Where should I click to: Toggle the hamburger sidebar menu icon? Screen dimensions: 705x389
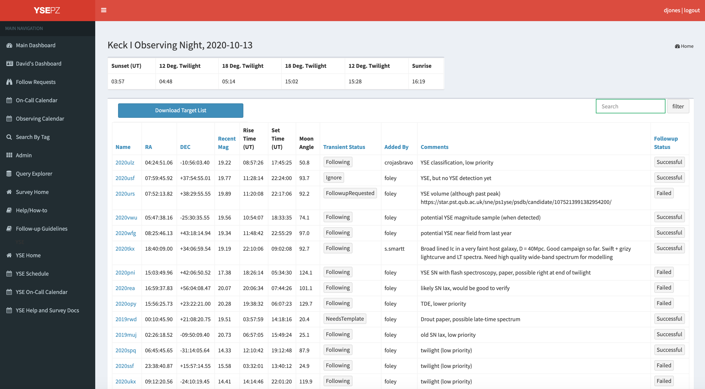click(x=104, y=10)
